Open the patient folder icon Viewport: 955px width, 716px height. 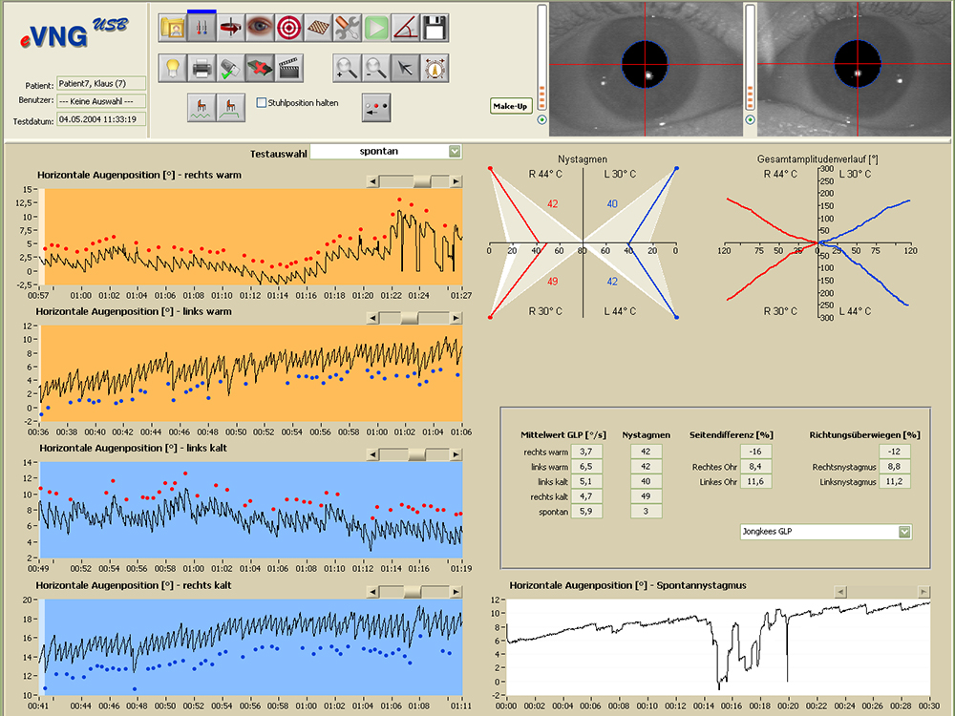tap(173, 28)
